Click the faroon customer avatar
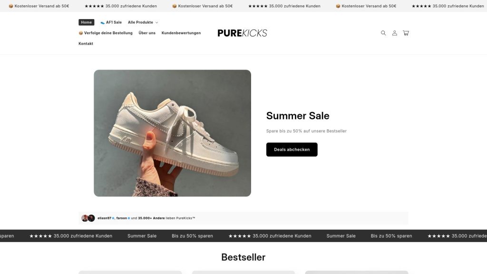The width and height of the screenshot is (487, 274). click(91, 218)
